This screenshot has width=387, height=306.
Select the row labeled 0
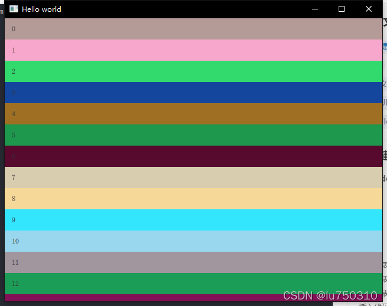pyautogui.click(x=193, y=29)
